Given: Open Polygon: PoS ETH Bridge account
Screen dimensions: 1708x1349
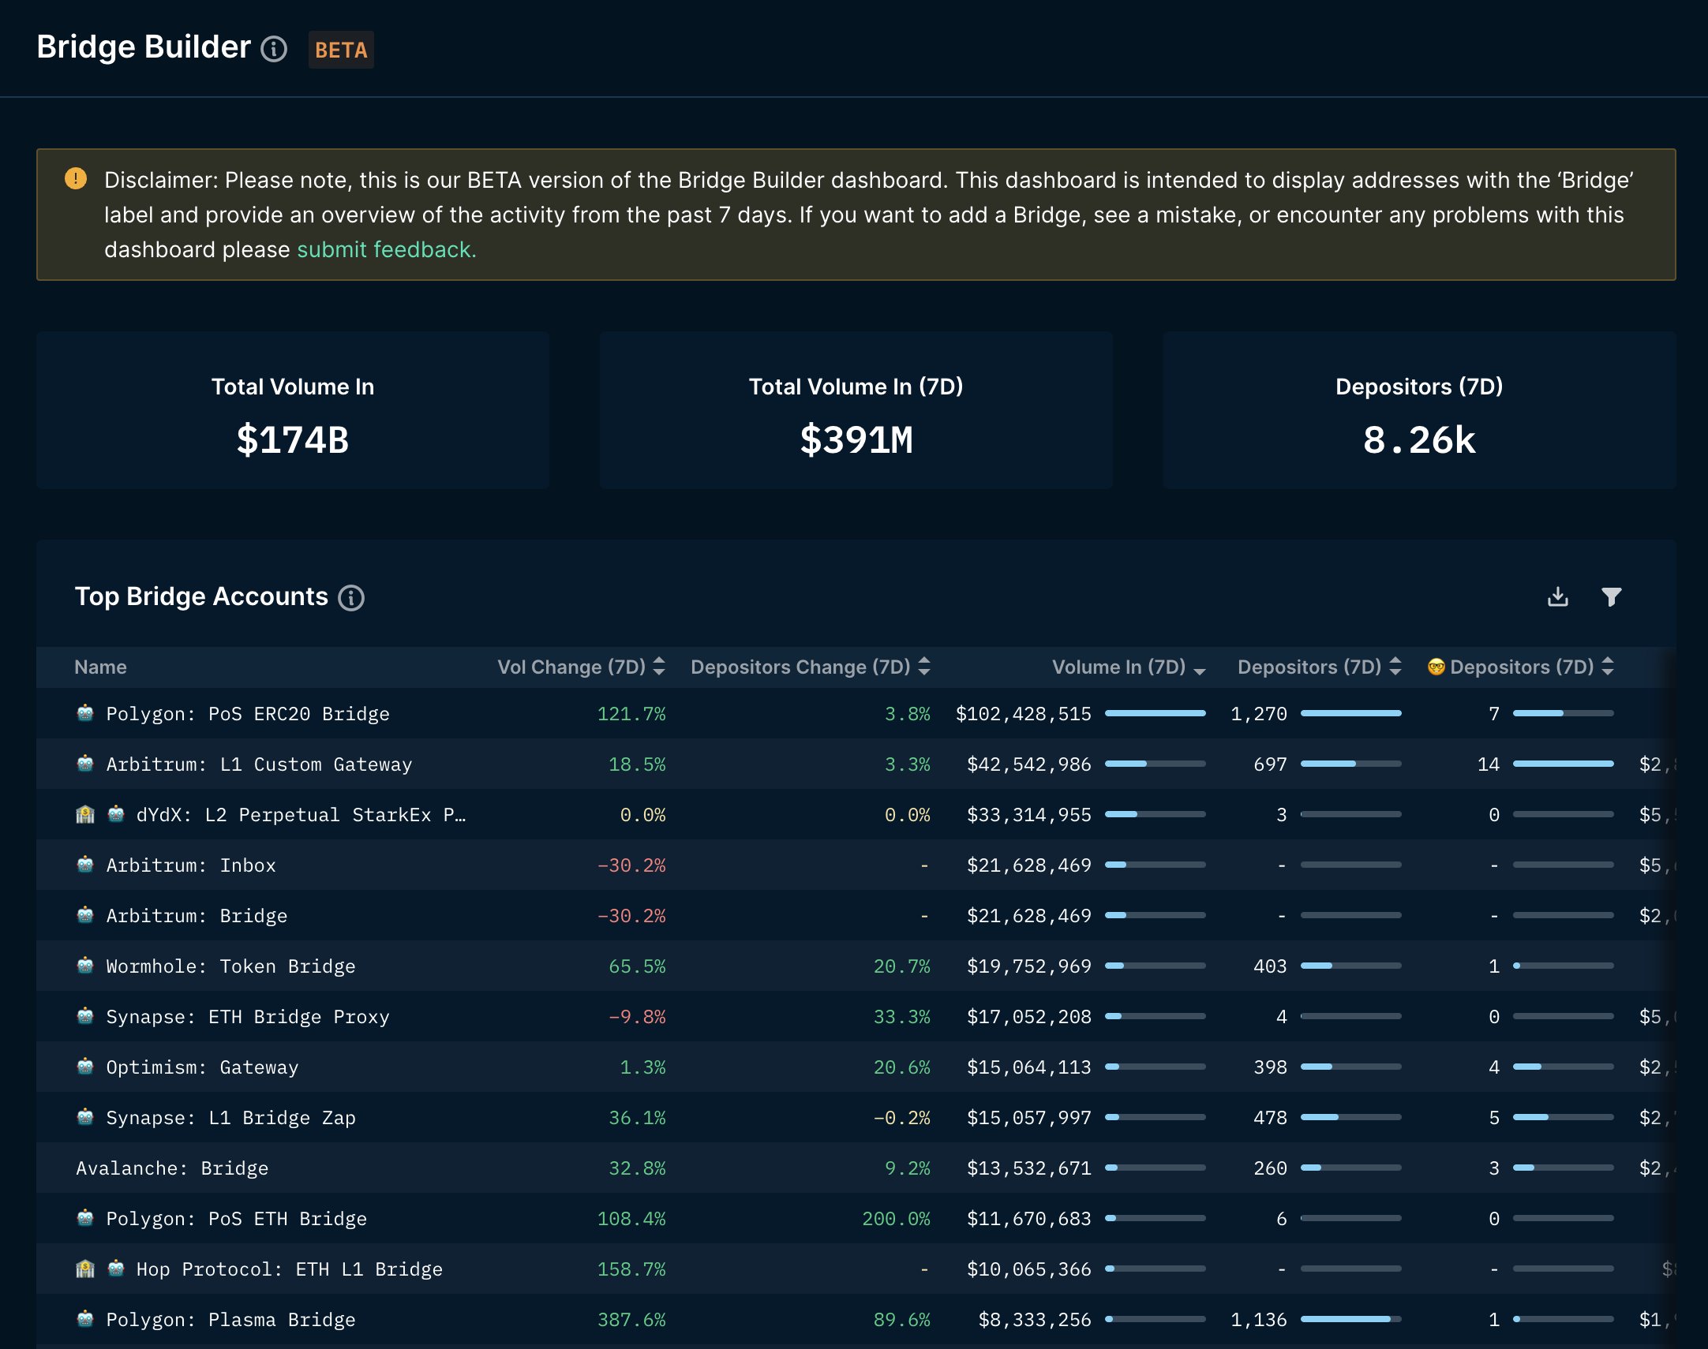Looking at the screenshot, I should click(236, 1220).
